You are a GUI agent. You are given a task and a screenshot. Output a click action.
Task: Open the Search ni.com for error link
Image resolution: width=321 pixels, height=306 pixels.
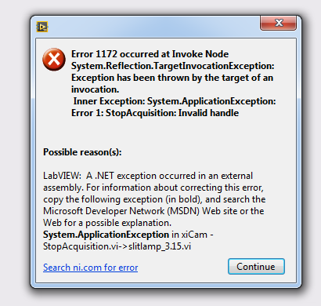pos(91,268)
